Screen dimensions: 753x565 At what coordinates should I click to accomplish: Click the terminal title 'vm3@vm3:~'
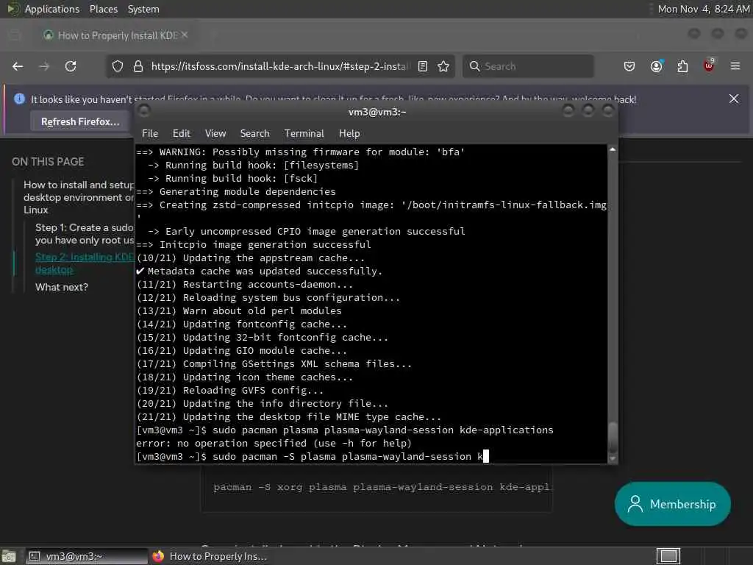377,112
